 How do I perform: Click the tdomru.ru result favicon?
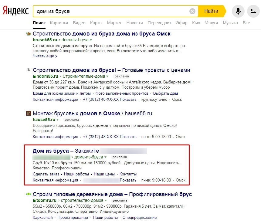click(x=29, y=194)
